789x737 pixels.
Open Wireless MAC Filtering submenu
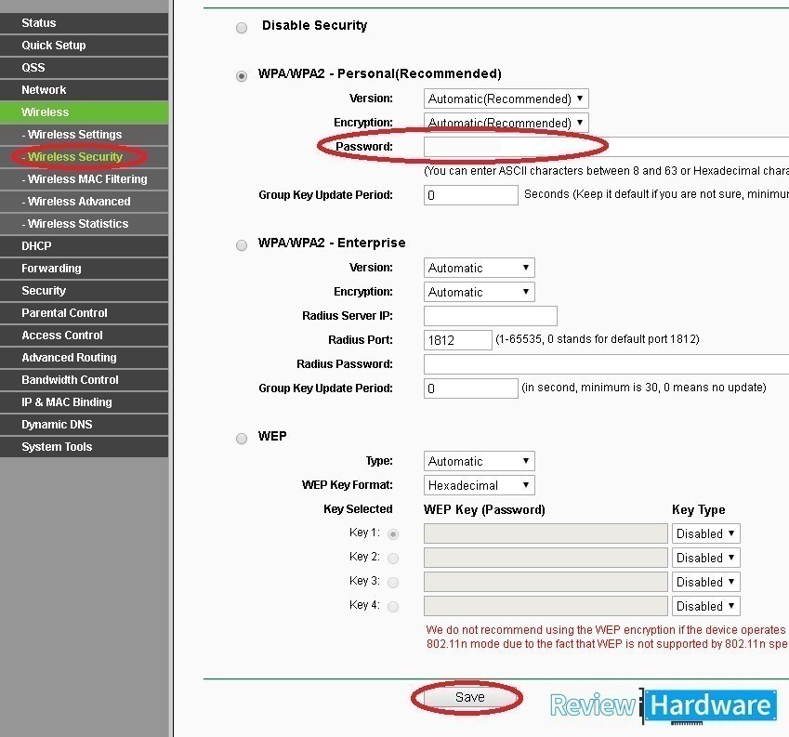coord(84,179)
